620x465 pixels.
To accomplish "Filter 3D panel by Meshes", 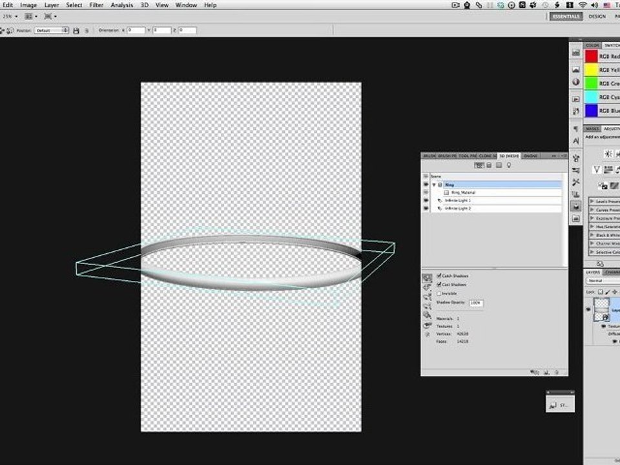I will coord(489,165).
